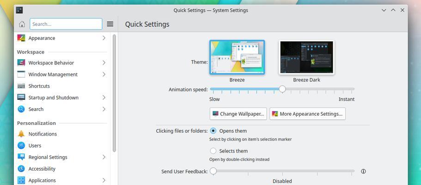Expand the Startup and Shutdown chevron

104,97
